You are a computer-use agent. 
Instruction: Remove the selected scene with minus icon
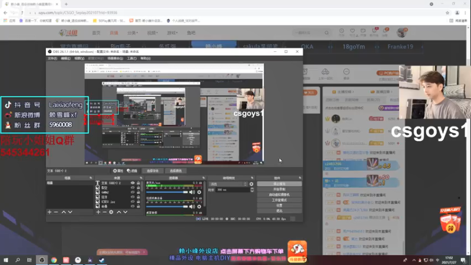pos(56,212)
